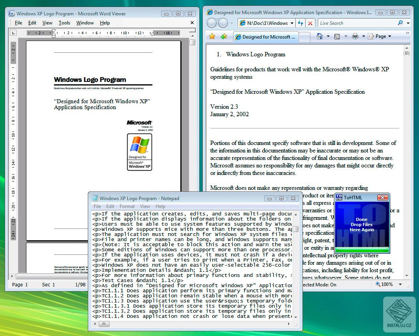The width and height of the screenshot is (419, 336).
Task: Click the first line indent marker on ruler
Action: [54, 31]
